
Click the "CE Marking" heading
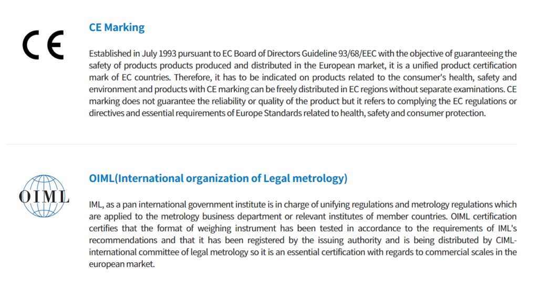[117, 27]
